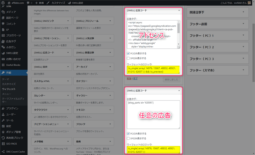Open the affilabo.com home icon
Viewport: 255px width, 155px height.
click(9, 3)
